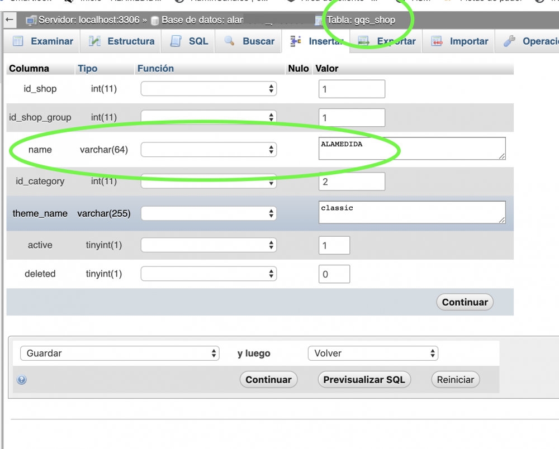Click the server icon in breadcrumb

point(31,21)
